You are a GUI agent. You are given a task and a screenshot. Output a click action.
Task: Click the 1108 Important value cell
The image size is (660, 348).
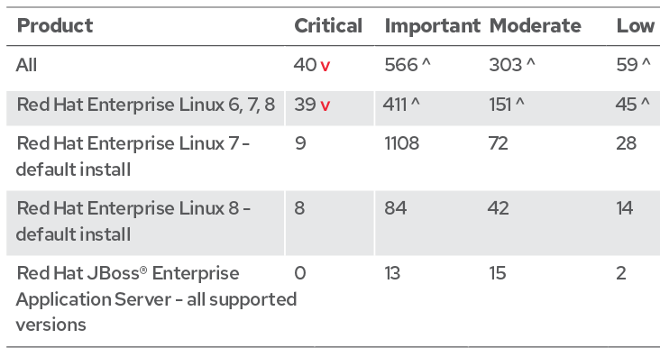(401, 143)
